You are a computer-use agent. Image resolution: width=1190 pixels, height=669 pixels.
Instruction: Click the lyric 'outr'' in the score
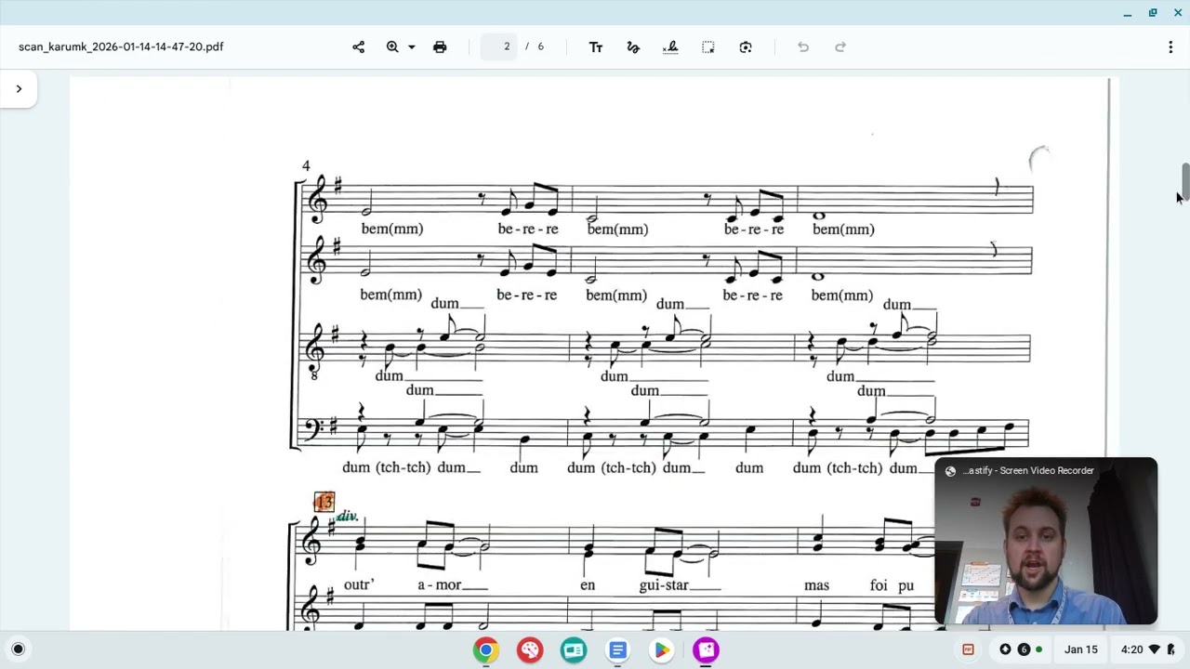pyautogui.click(x=359, y=585)
